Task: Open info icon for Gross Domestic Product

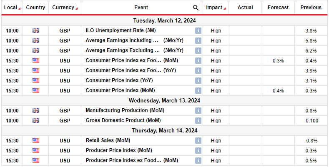Action: pyautogui.click(x=198, y=121)
